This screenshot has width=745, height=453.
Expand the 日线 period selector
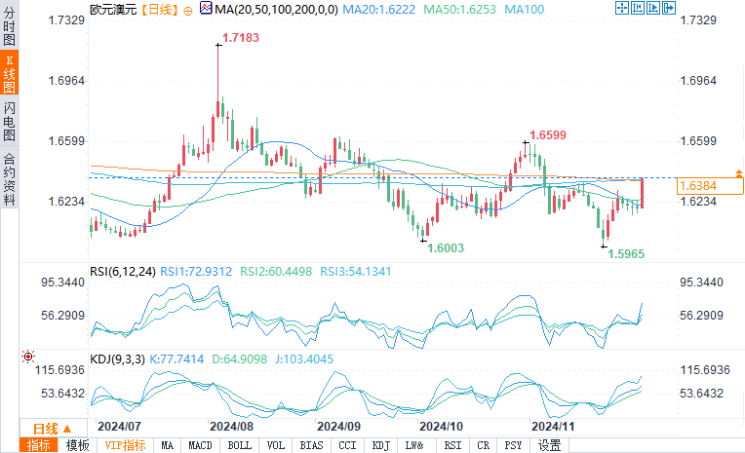pos(53,429)
